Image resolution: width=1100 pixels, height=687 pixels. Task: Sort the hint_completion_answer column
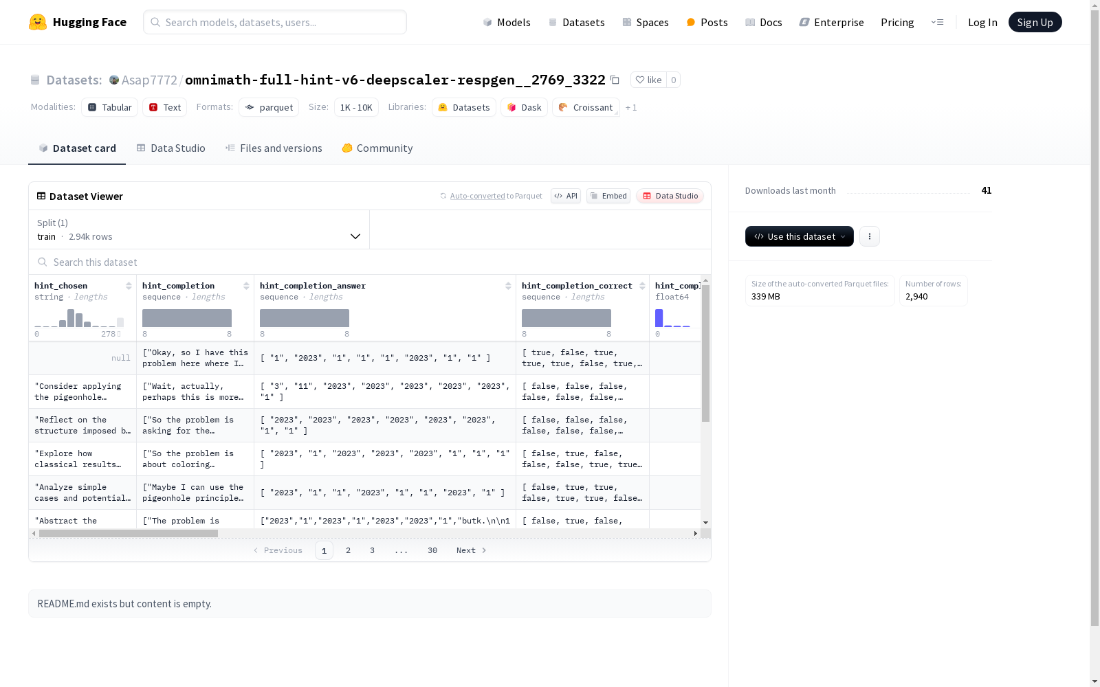[508, 286]
